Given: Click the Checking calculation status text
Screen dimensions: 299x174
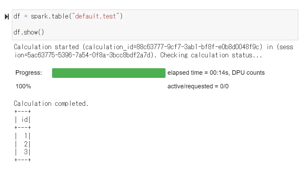Looking at the screenshot, I should (x=211, y=55).
